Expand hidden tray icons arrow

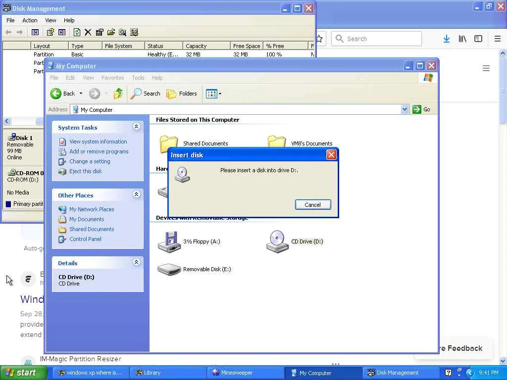tap(470, 373)
